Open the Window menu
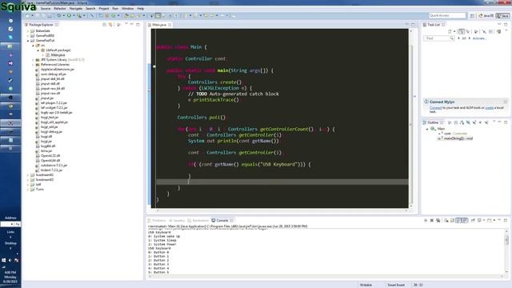512x288 pixels. point(127,9)
